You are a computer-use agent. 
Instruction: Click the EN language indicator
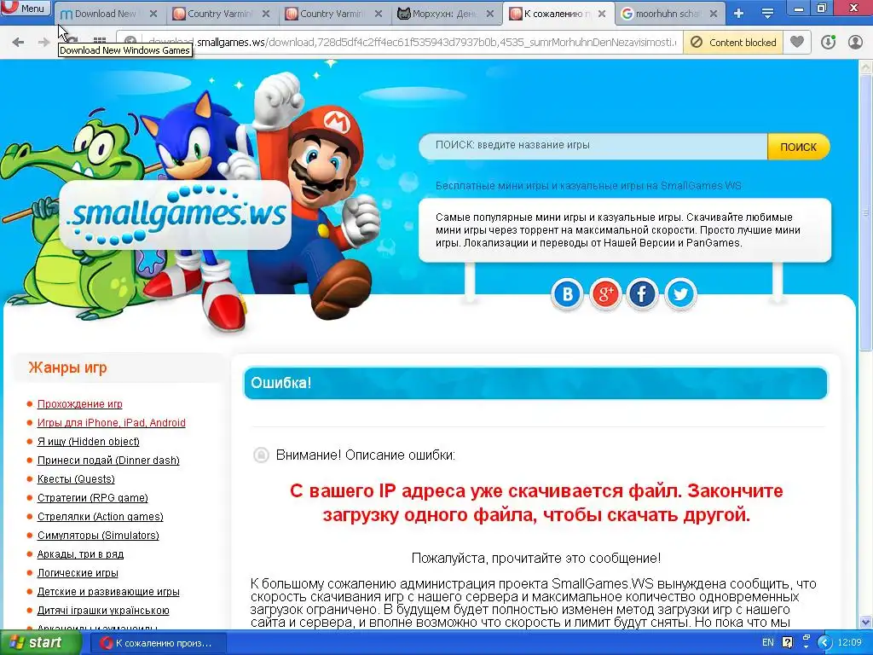(x=768, y=643)
